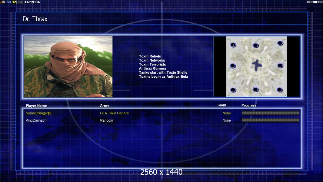Click the Anthrax Gamma ability line
This screenshot has height=182, width=323.
[152, 69]
